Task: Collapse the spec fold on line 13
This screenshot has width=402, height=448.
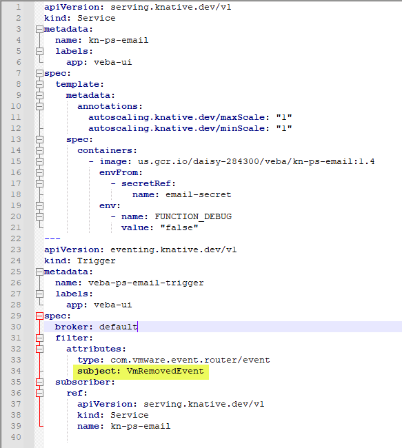Action: [40, 139]
